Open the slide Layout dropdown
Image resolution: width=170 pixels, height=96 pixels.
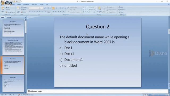point(24,7)
